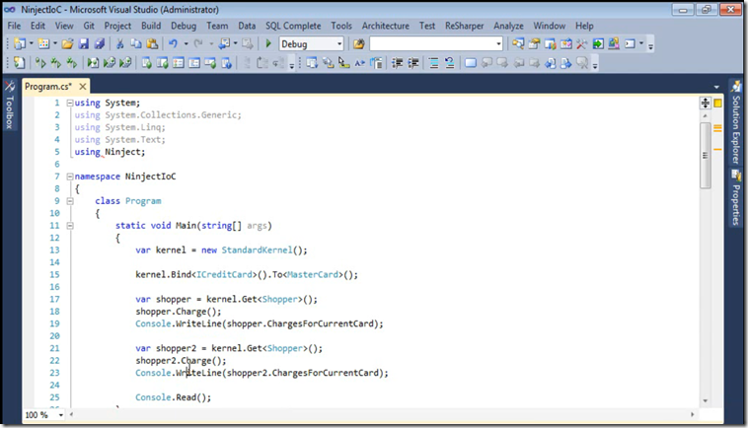The height and width of the screenshot is (428, 748).
Task: Click the Open File folder icon
Action: [x=67, y=43]
